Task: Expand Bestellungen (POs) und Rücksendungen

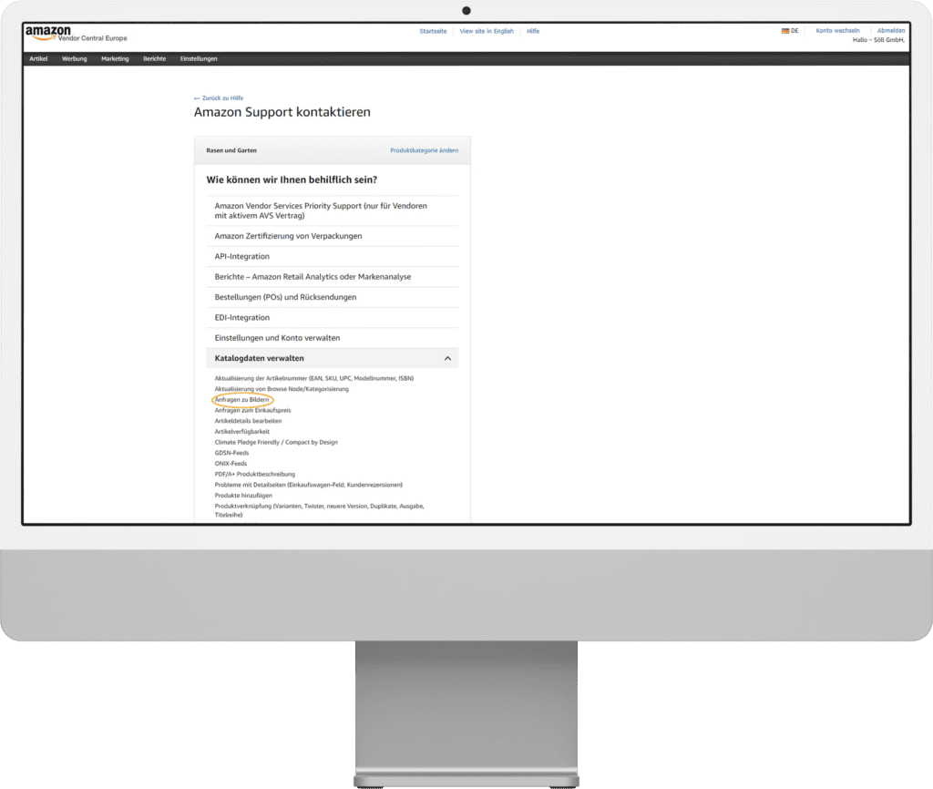Action: point(332,297)
